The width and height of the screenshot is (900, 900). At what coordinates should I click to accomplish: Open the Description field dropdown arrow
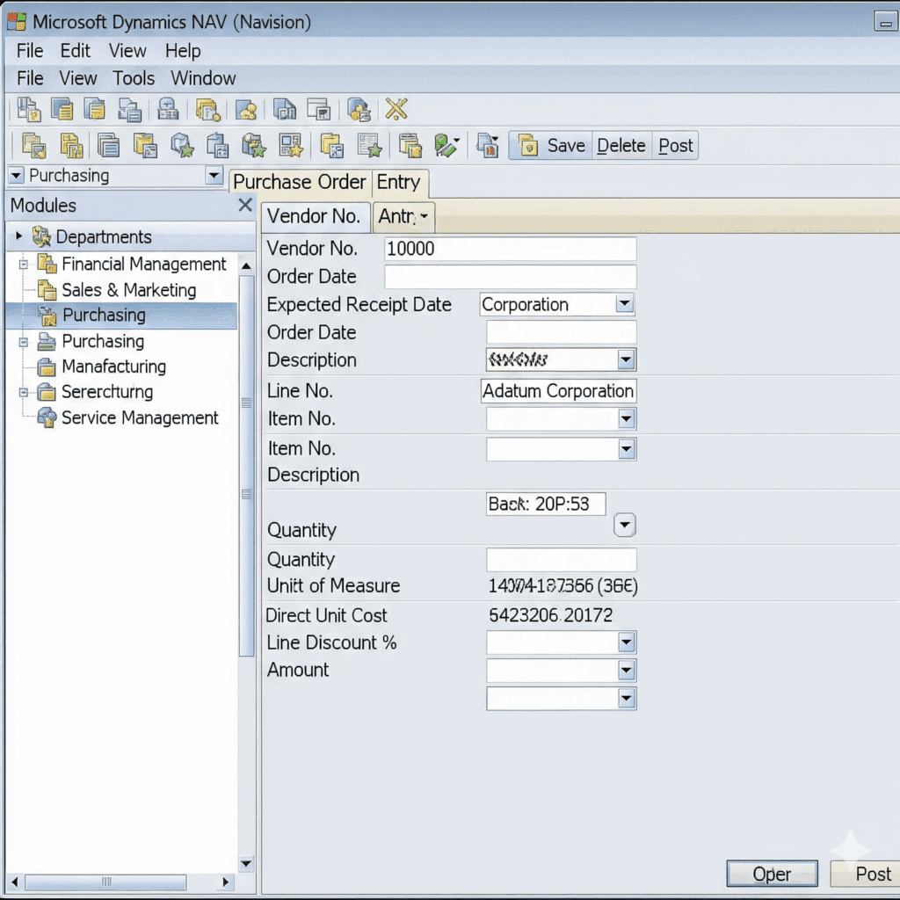(x=626, y=359)
